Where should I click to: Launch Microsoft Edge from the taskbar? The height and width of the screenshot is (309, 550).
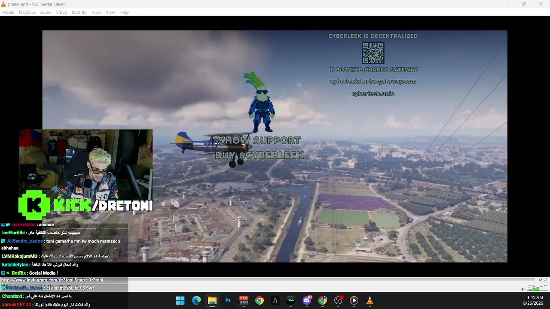point(196,300)
